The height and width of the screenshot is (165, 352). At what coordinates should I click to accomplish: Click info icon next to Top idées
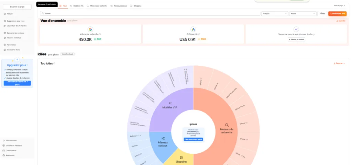pyautogui.click(x=54, y=63)
